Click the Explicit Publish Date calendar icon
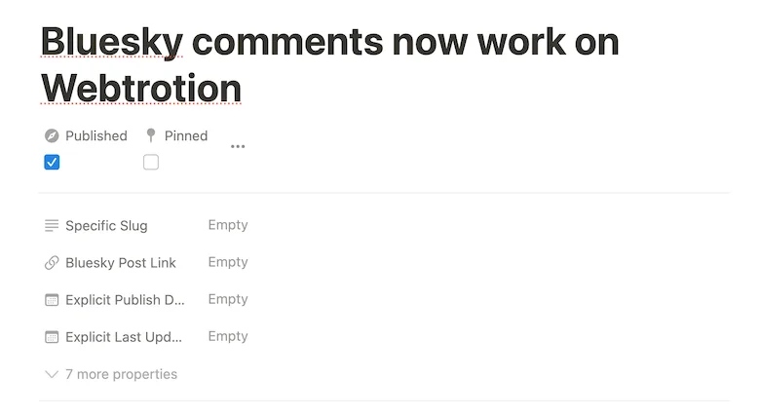The image size is (760, 415). click(52, 300)
